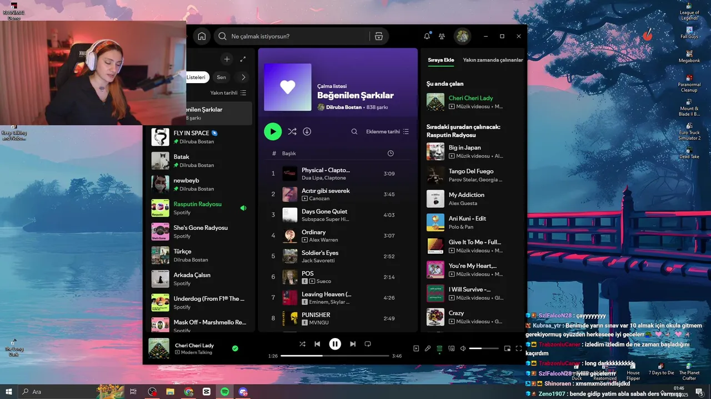Download the Beğenilen Şarkılar playlist
The height and width of the screenshot is (399, 711).
pyautogui.click(x=307, y=131)
